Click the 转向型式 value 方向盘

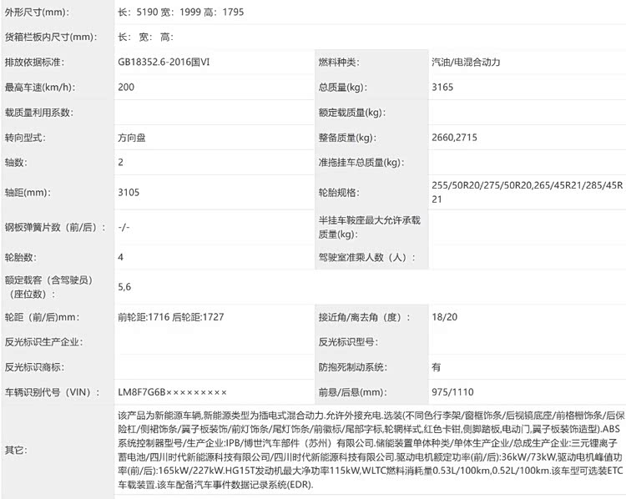[x=133, y=137]
